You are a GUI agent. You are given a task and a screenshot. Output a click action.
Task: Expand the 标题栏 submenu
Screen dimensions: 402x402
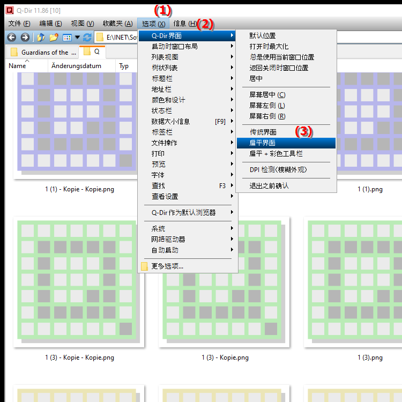(x=188, y=78)
